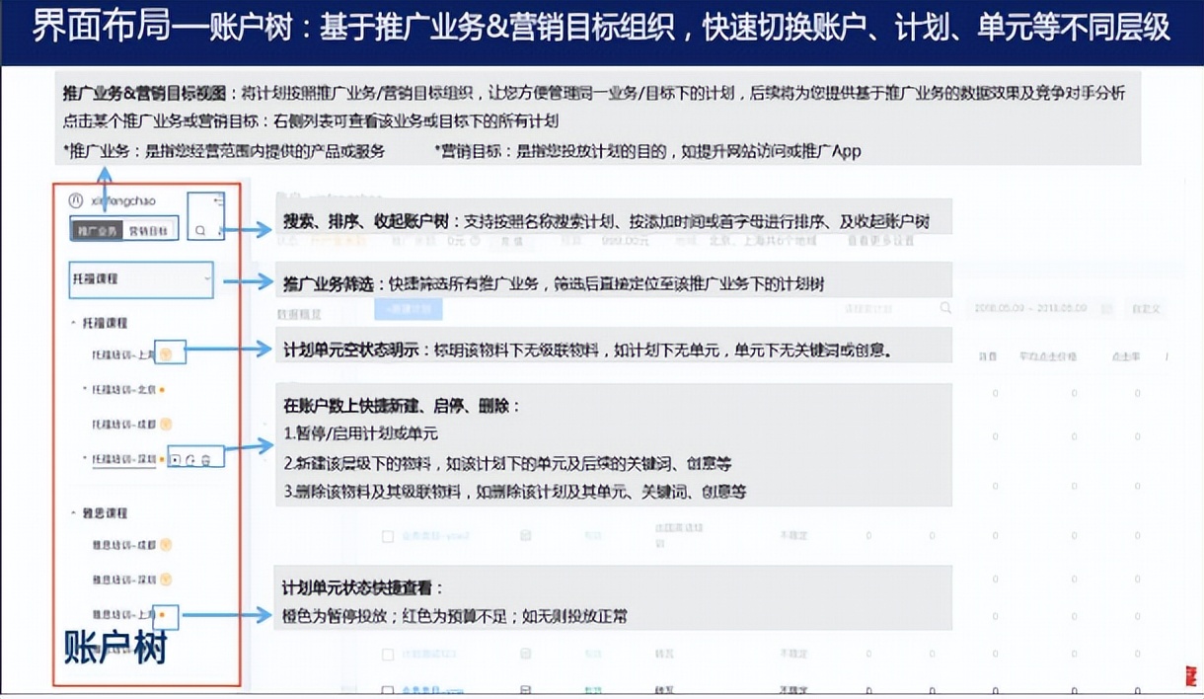Expand the 托福培训-深圳 plan node
The height and width of the screenshot is (699, 1204).
point(86,459)
